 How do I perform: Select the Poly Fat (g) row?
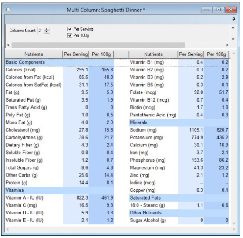(59, 115)
